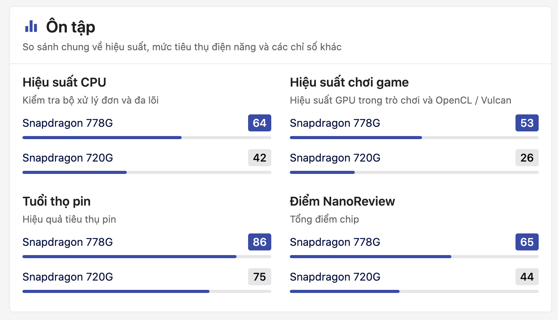Image resolution: width=558 pixels, height=320 pixels.
Task: Select the gray 26 gaming score badge
Action: 527,158
